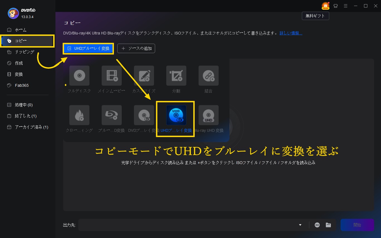Click the DVDFab monkey logo
Viewport: 381px width, 238px height.
tap(13, 13)
